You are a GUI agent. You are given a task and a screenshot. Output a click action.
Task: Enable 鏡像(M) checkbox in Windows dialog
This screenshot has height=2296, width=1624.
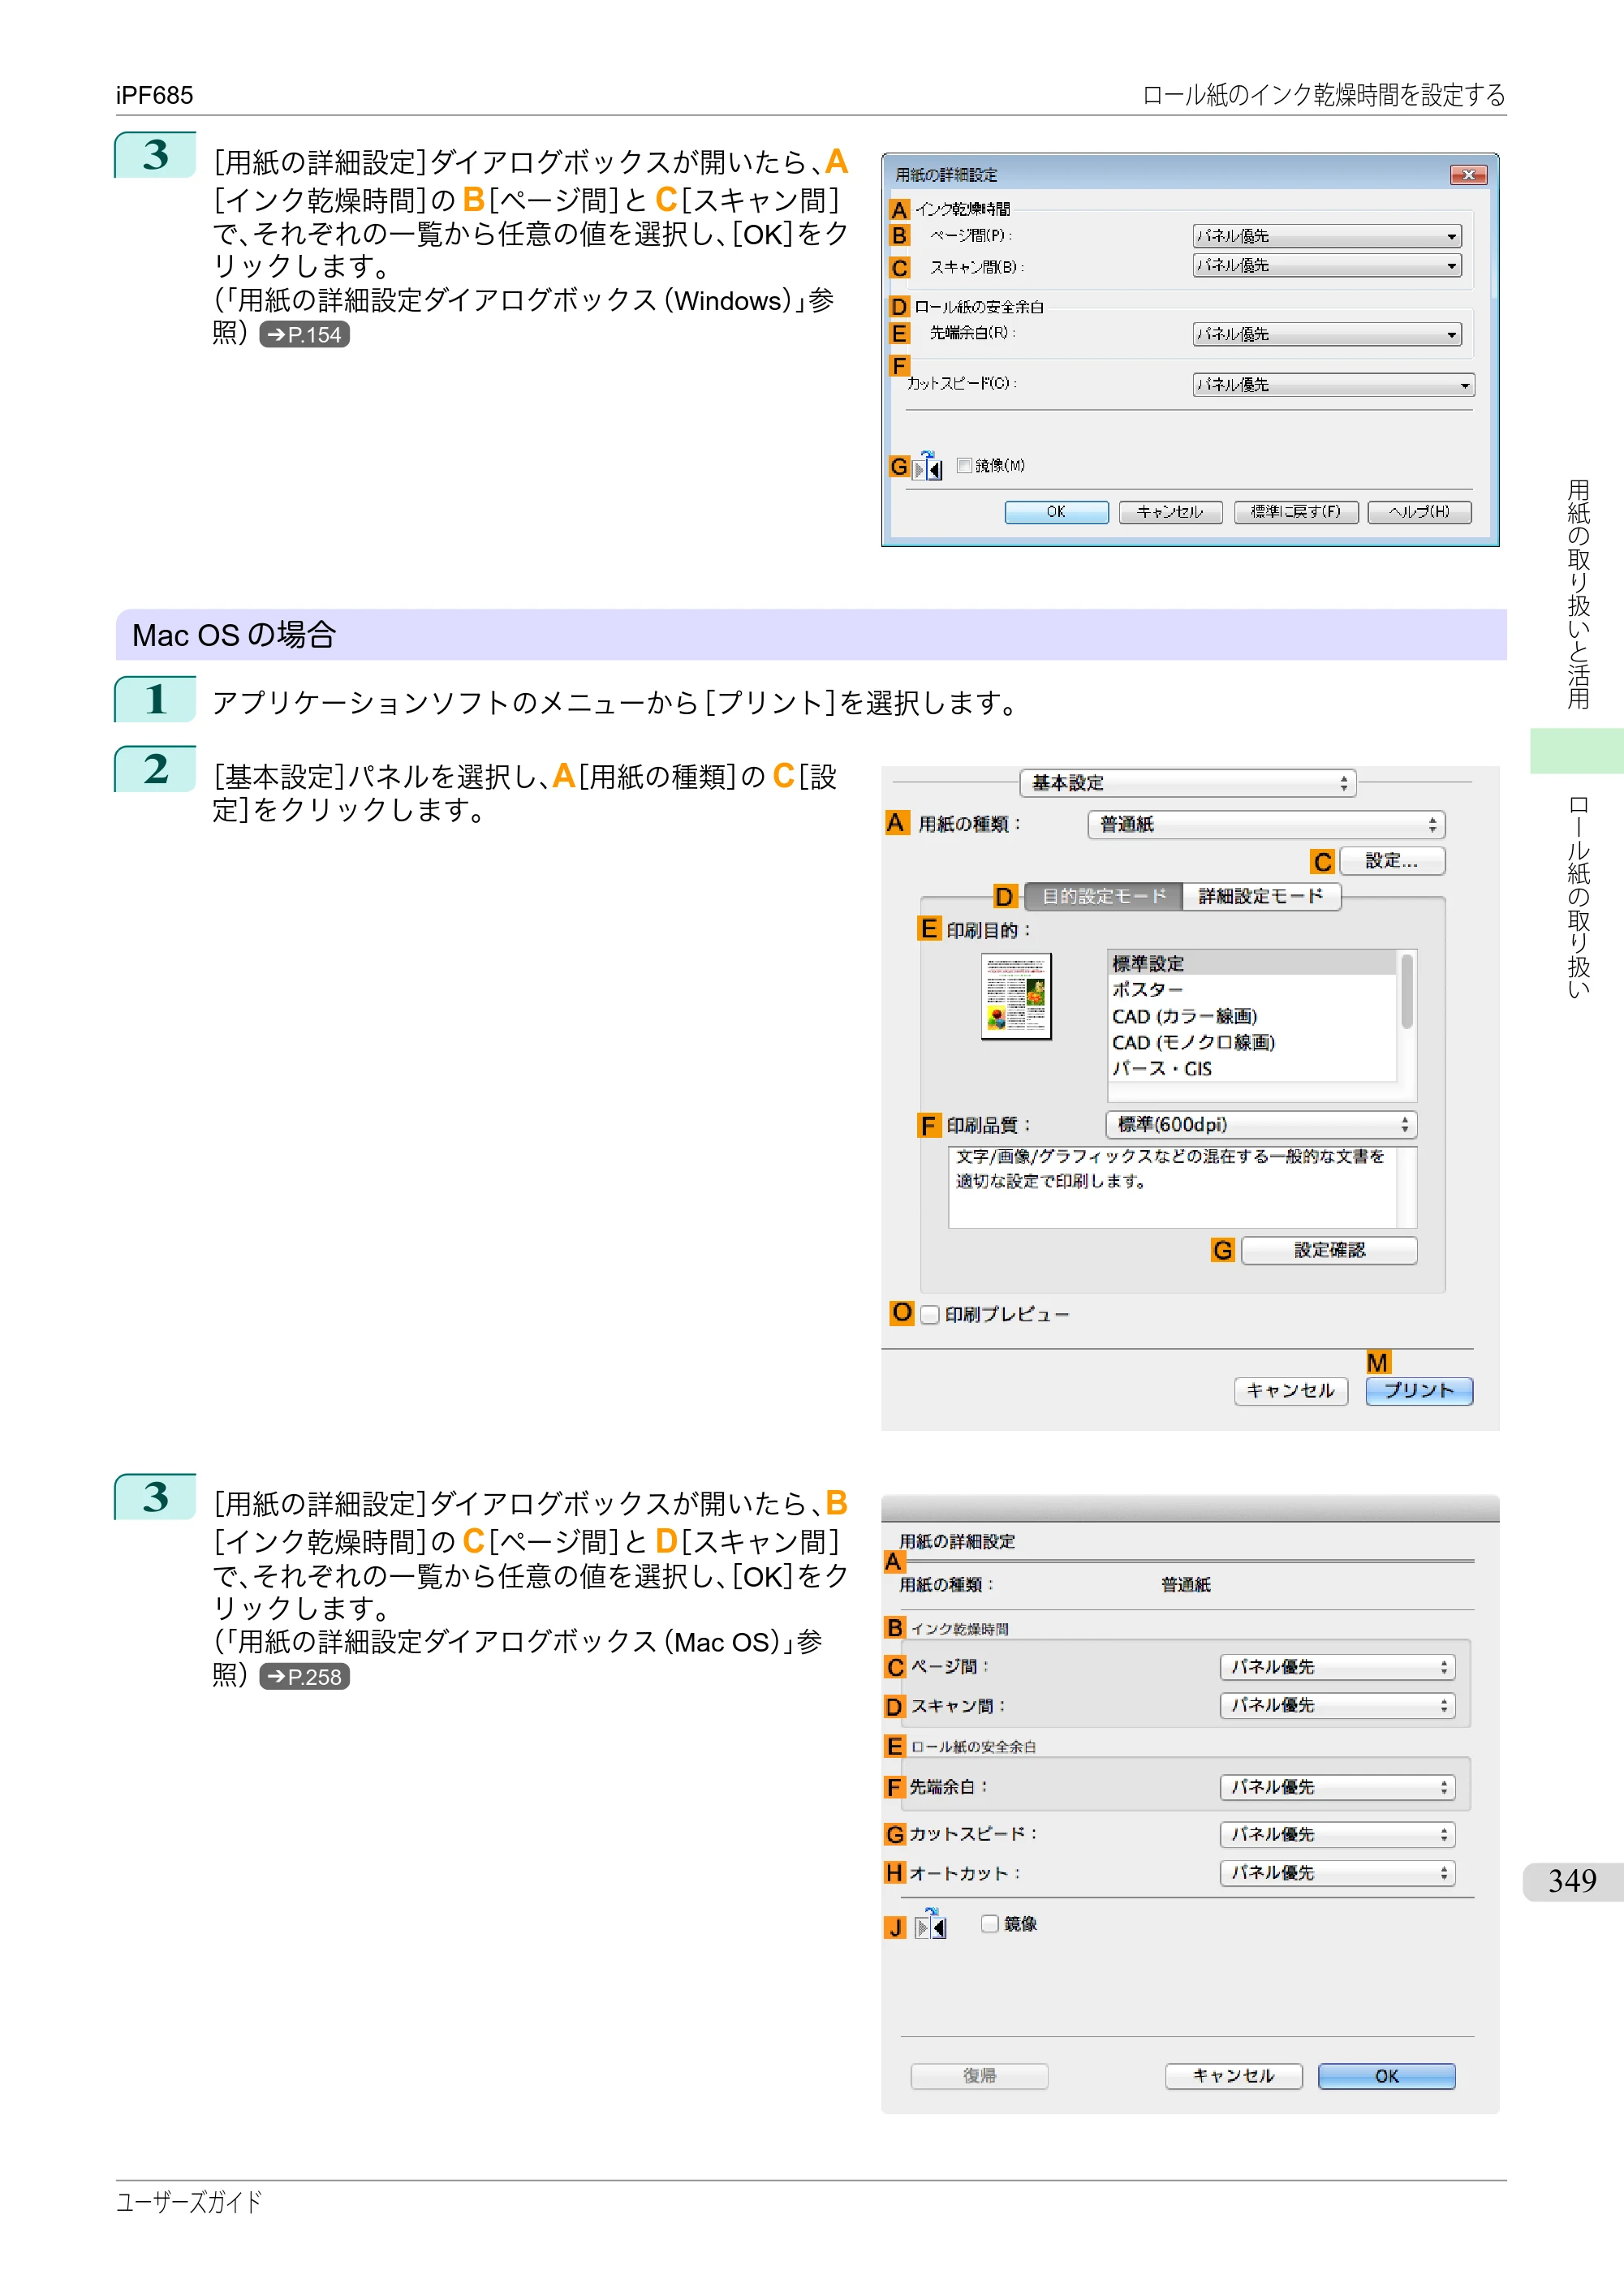[x=964, y=465]
